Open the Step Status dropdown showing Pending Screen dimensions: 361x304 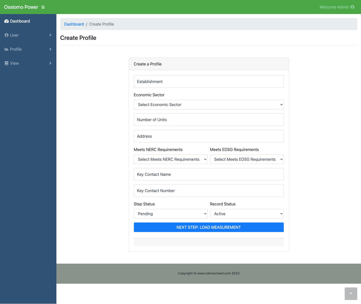[171, 214]
